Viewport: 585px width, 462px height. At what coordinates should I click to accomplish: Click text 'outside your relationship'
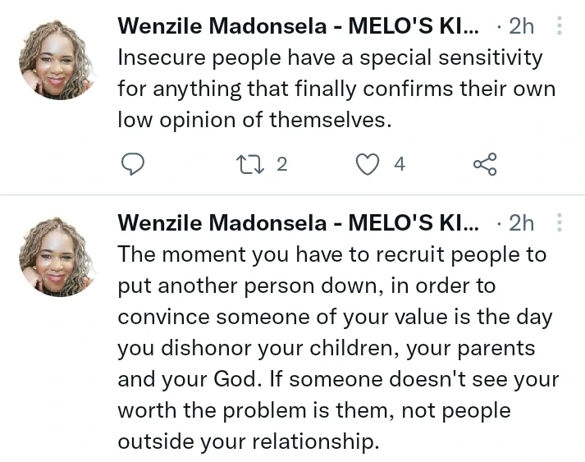pyautogui.click(x=246, y=441)
